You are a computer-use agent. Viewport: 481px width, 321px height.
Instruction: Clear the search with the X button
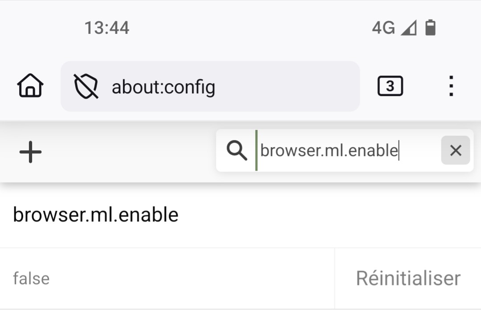455,151
